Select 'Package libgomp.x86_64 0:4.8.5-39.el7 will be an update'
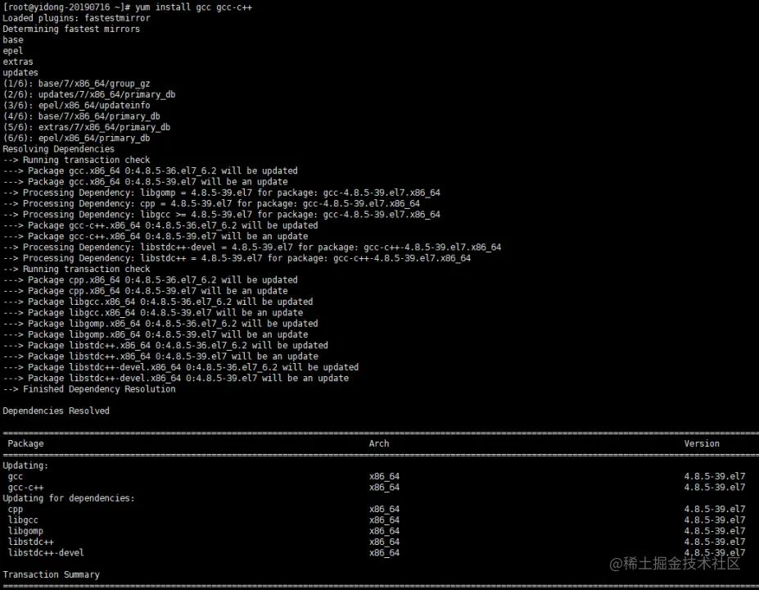 click(x=168, y=334)
